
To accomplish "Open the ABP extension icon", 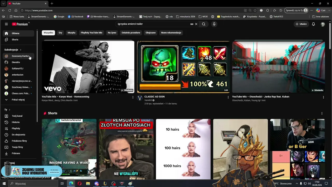I will (x=261, y=10).
